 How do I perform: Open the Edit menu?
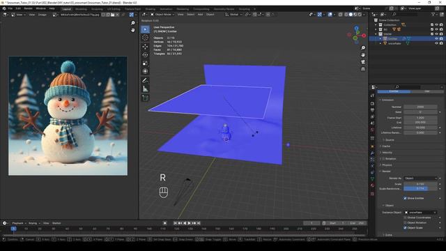(x=18, y=8)
